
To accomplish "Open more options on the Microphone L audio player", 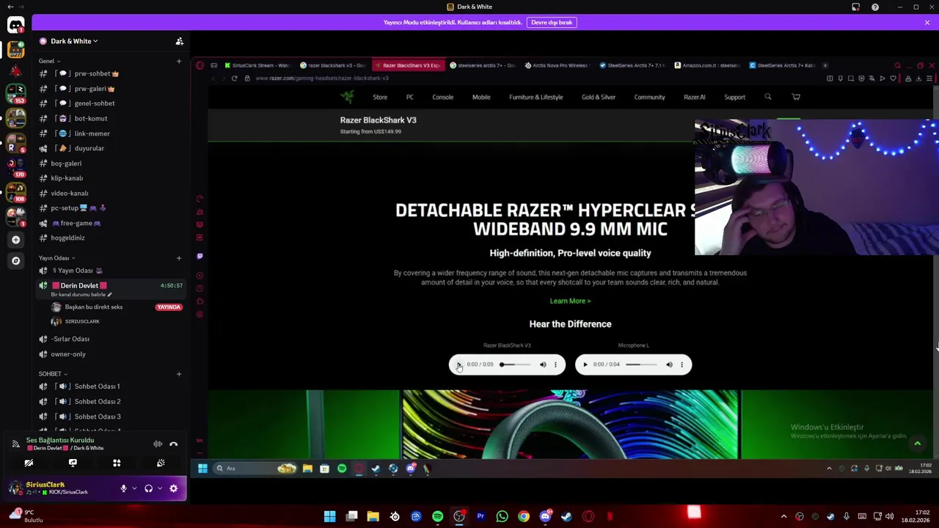I will point(682,364).
